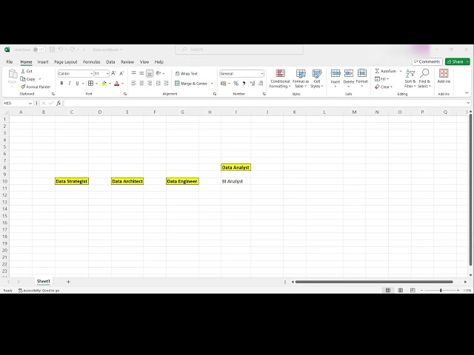
Task: Click into the Search box
Action: point(239,50)
